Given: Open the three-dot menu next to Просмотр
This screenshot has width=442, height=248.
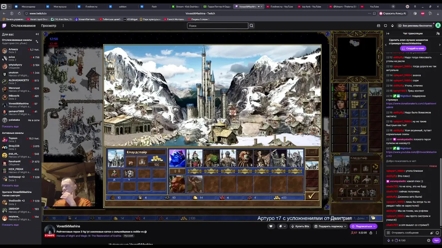Looking at the screenshot, I should pos(63,25).
